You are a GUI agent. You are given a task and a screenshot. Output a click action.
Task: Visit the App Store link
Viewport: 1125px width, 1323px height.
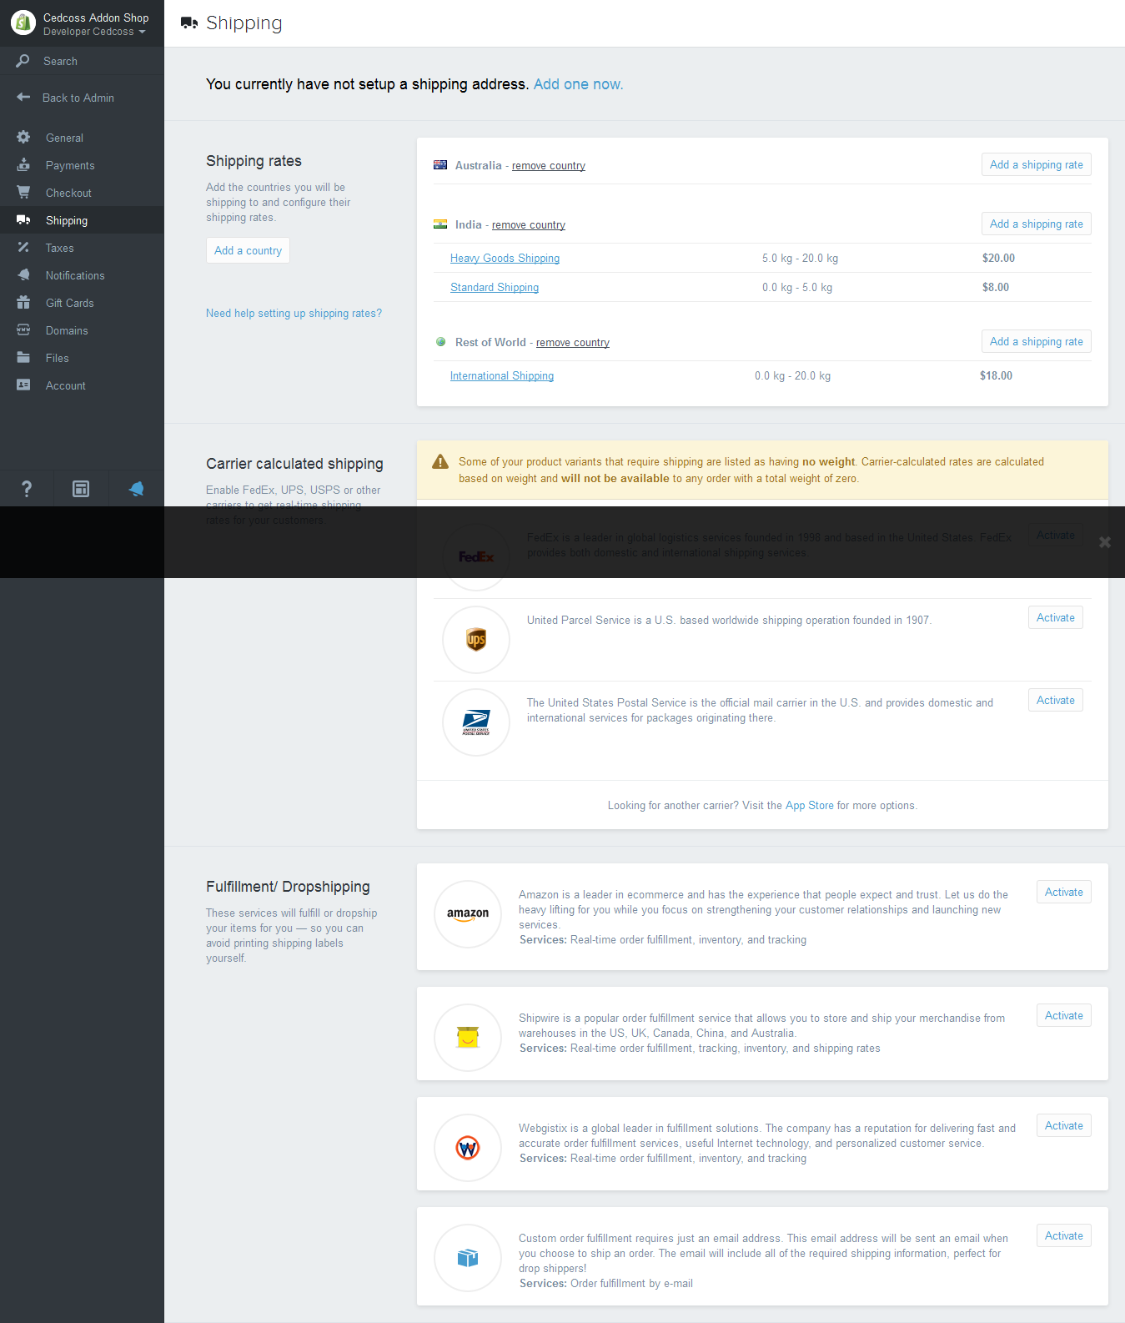[809, 806]
